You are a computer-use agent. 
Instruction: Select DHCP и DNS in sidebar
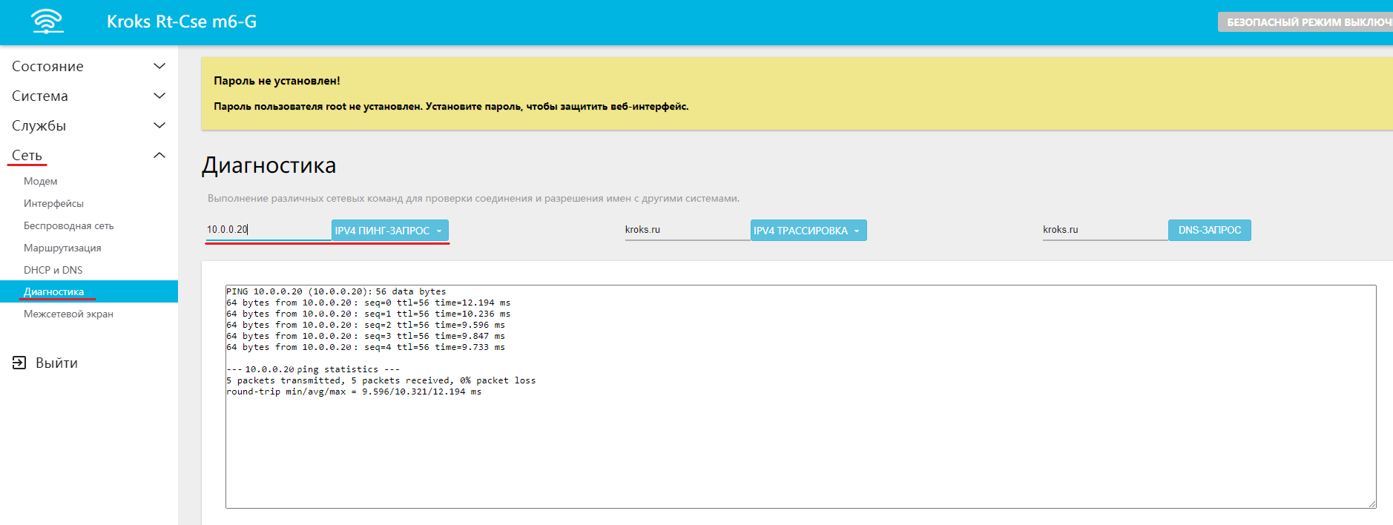53,270
